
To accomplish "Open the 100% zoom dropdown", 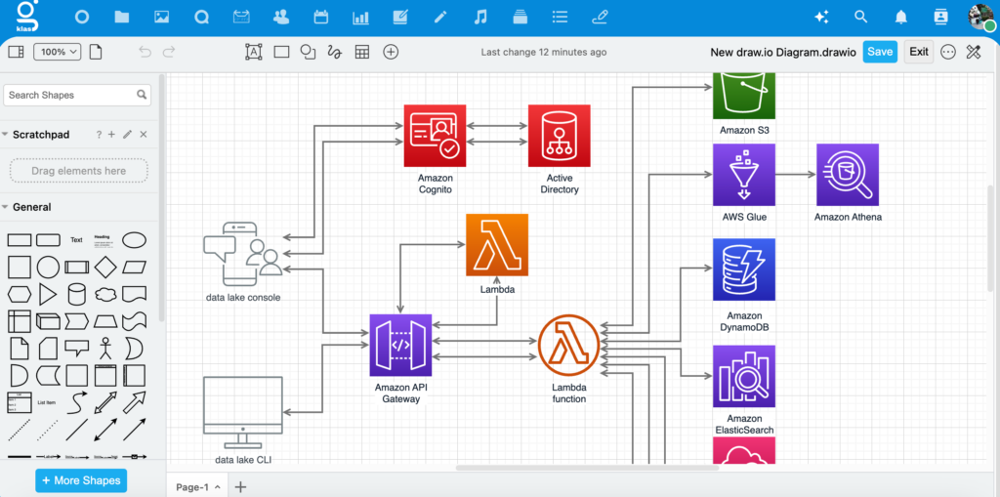I will point(57,52).
